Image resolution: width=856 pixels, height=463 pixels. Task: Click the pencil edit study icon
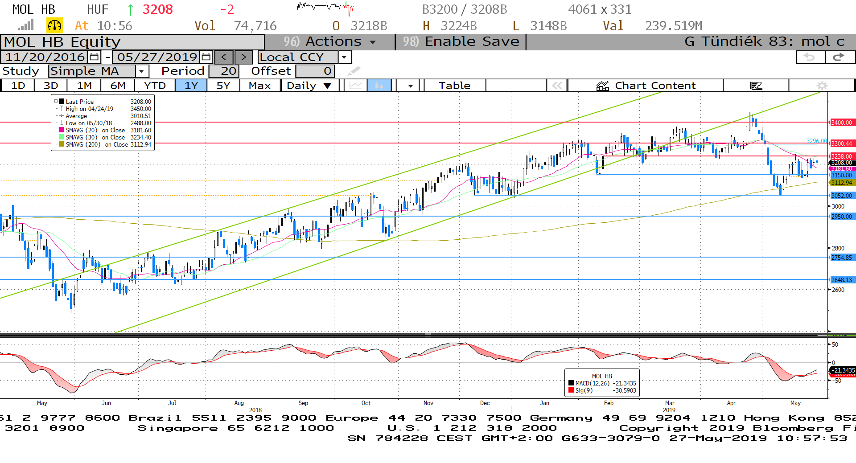click(354, 71)
